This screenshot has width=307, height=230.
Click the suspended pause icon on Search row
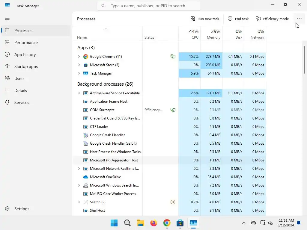point(173,202)
